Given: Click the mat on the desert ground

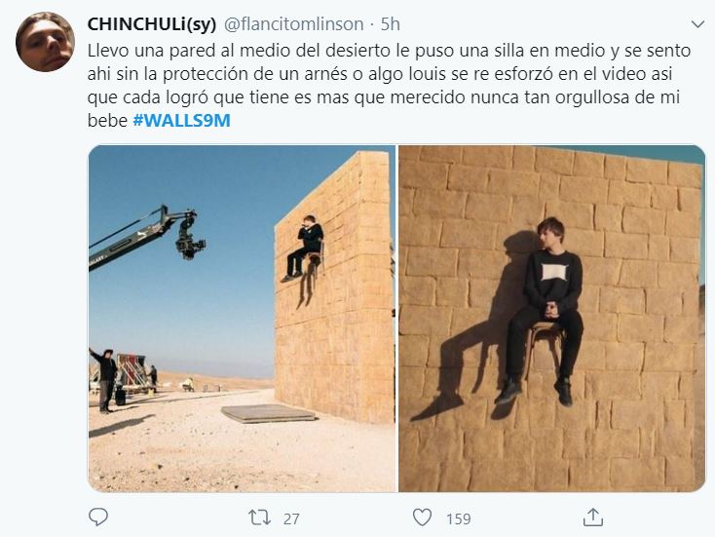Looking at the screenshot, I should (269, 413).
